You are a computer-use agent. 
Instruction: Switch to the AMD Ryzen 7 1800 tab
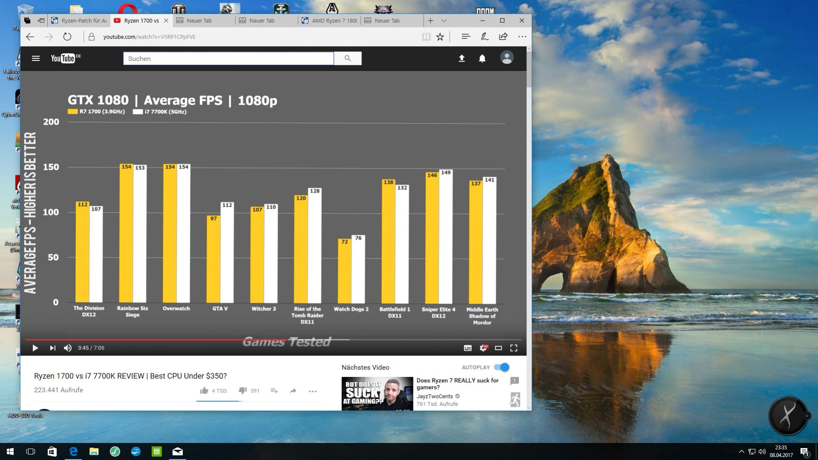coord(330,20)
